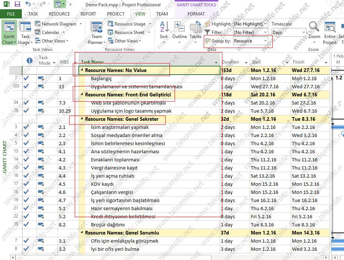Switch to the TEAM ribbon tab

coord(162,14)
